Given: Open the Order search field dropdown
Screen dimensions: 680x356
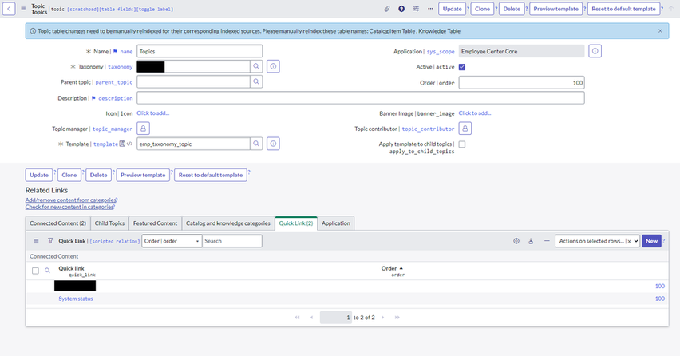Looking at the screenshot, I should (172, 241).
